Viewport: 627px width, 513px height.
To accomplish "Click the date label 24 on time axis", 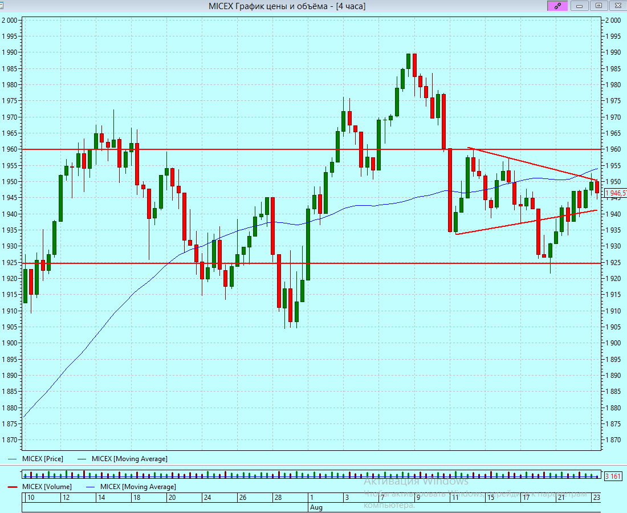I will click(207, 498).
